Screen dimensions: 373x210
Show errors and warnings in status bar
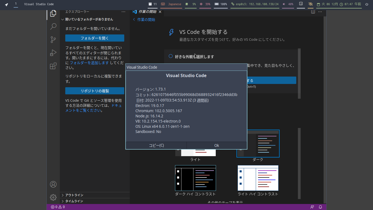[58, 207]
